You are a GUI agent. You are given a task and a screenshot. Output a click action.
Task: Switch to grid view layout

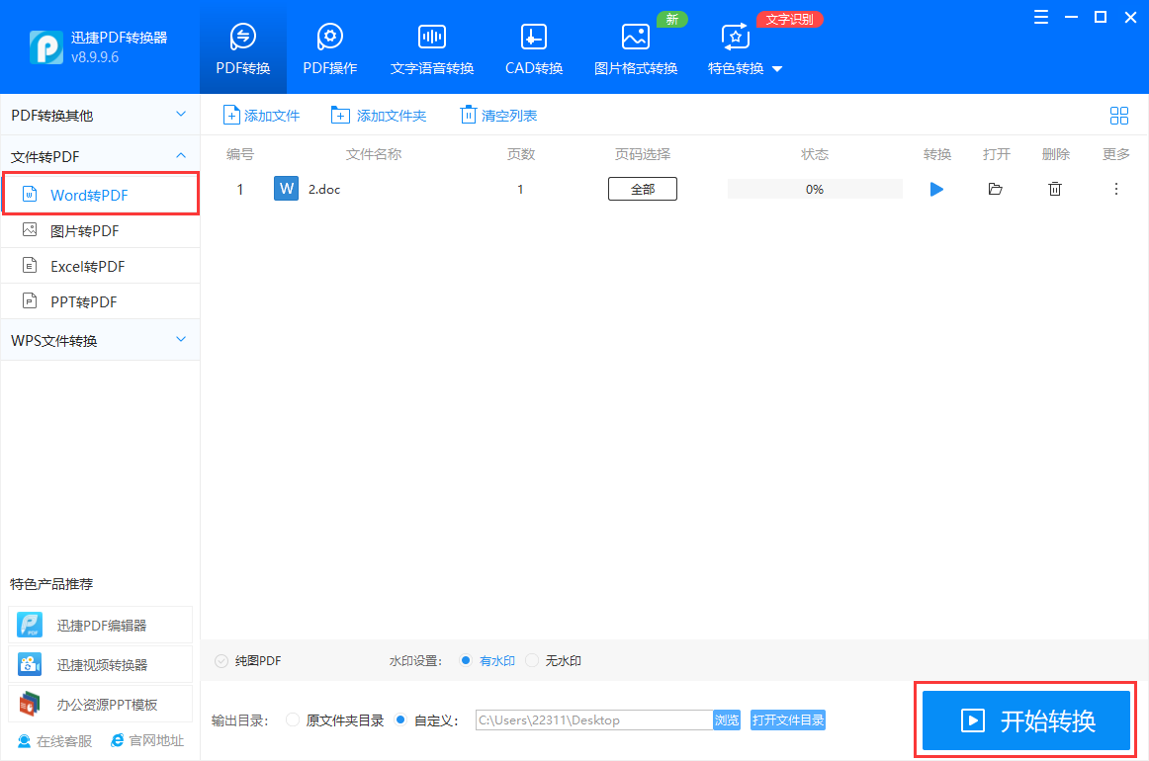click(x=1119, y=115)
